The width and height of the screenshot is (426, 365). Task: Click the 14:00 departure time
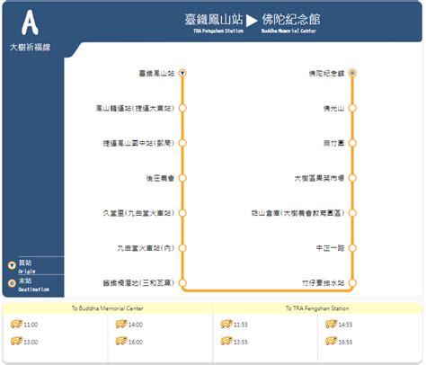(x=136, y=325)
